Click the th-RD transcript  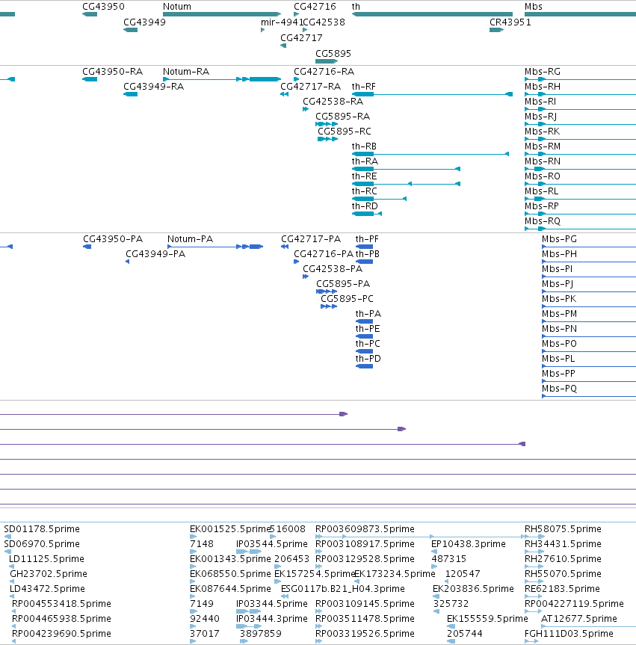click(x=367, y=214)
